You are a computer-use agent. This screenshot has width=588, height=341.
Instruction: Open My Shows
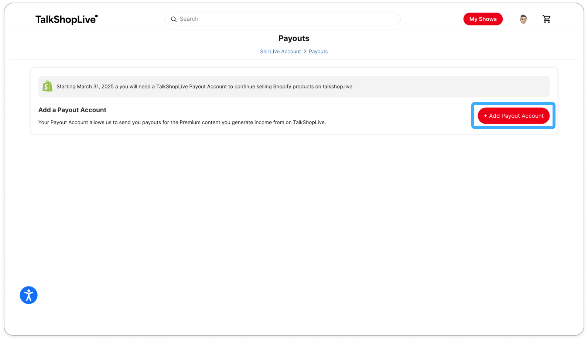pos(483,19)
